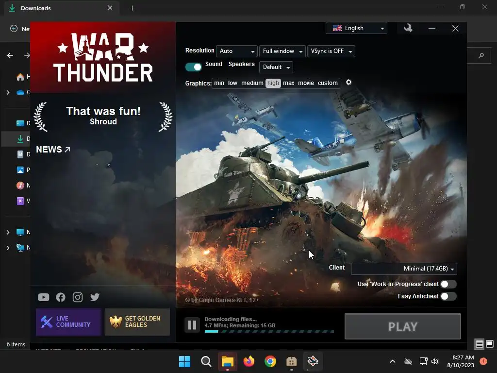Expand Network node in Explorer sidebar
The height and width of the screenshot is (373, 497).
(8, 248)
